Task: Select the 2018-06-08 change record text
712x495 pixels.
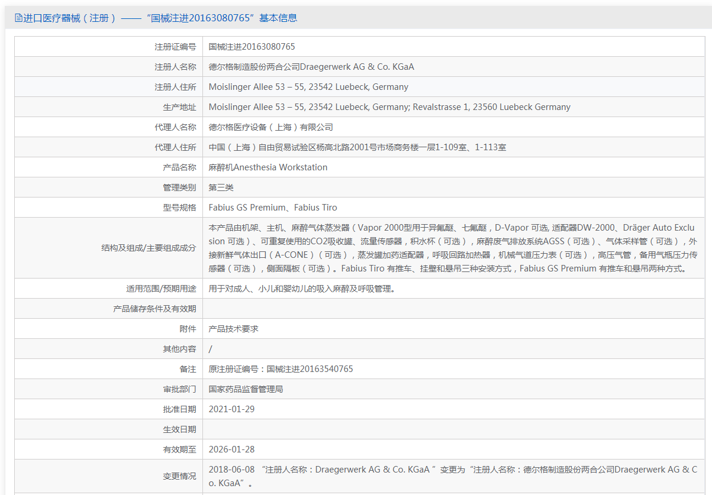Action: coord(453,476)
